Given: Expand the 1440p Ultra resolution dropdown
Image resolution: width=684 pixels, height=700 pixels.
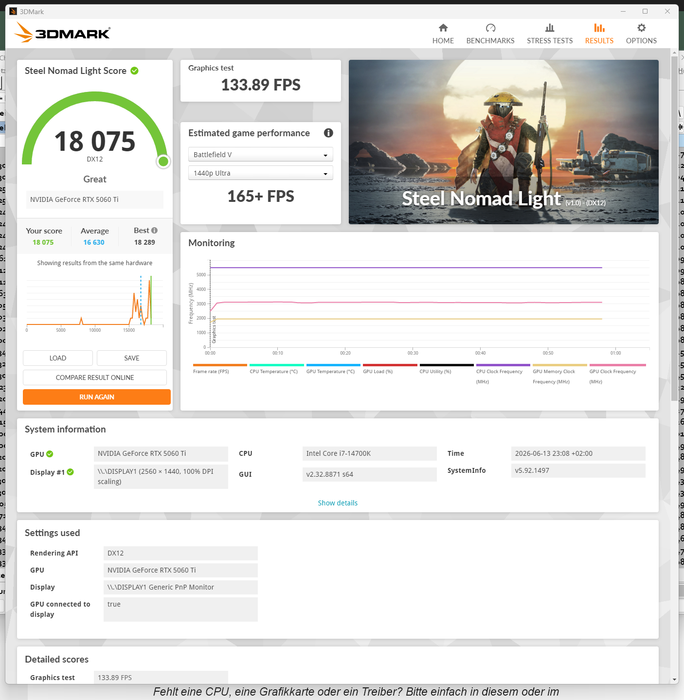Looking at the screenshot, I should [x=260, y=173].
